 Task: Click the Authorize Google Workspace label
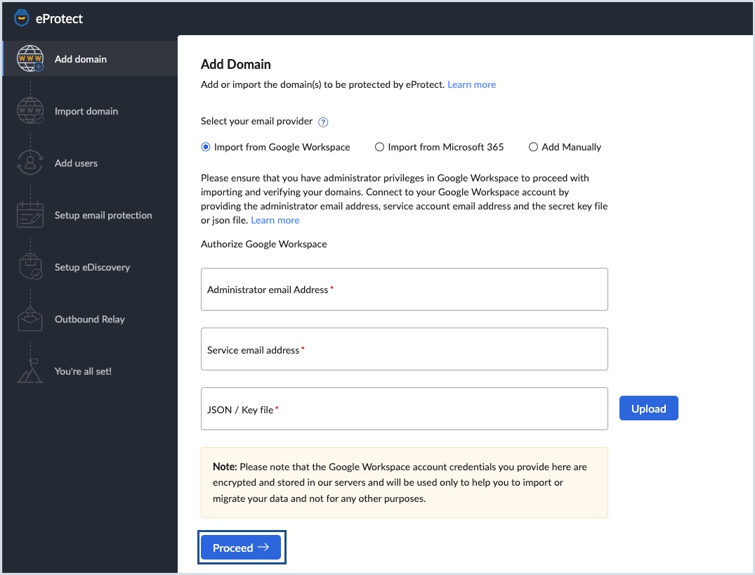(x=264, y=244)
